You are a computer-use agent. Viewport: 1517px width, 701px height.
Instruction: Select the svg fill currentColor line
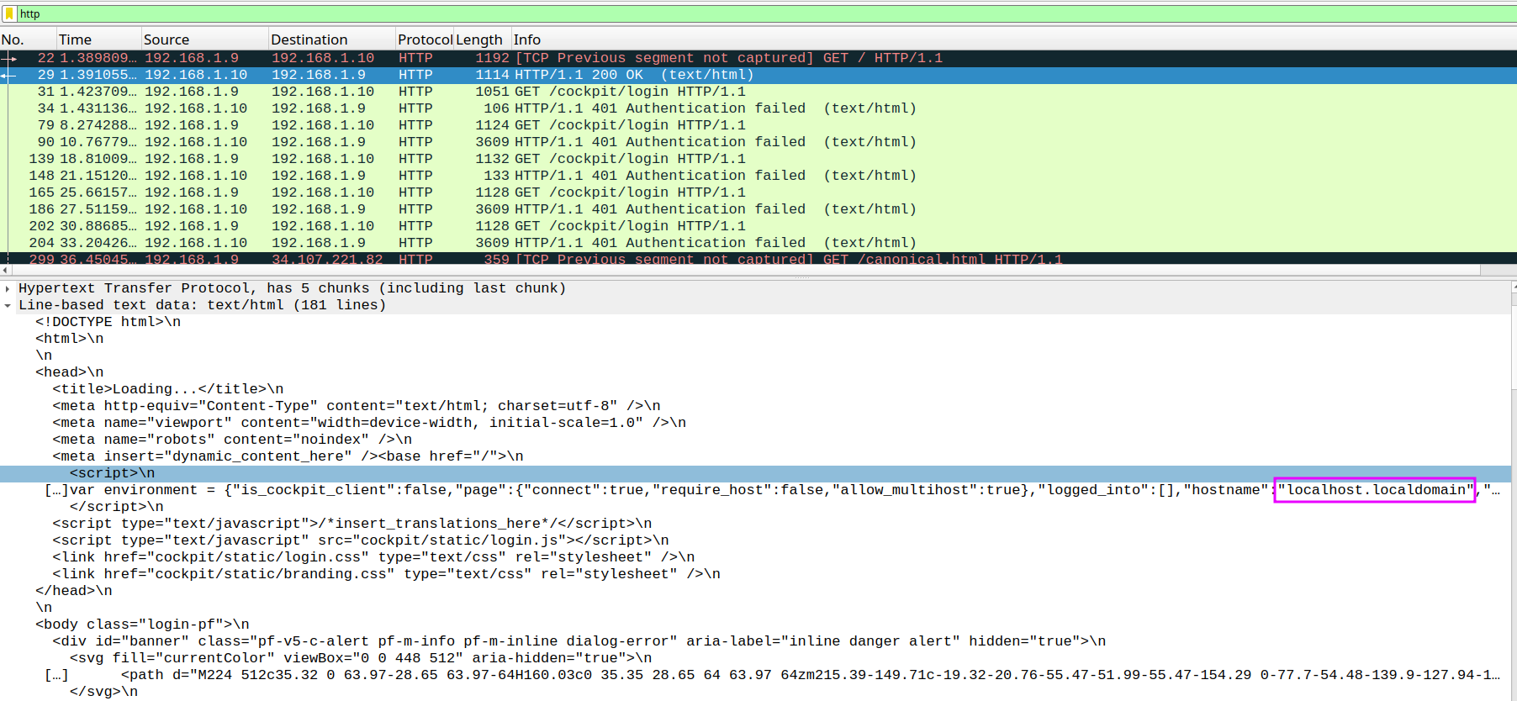tap(361, 658)
